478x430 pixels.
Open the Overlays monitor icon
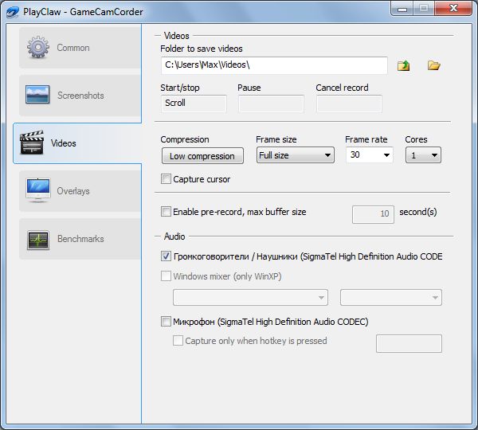point(37,190)
